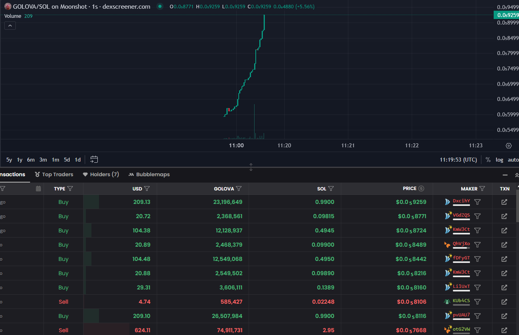The width and height of the screenshot is (519, 335).
Task: Select the 5d time range
Action: tap(67, 160)
